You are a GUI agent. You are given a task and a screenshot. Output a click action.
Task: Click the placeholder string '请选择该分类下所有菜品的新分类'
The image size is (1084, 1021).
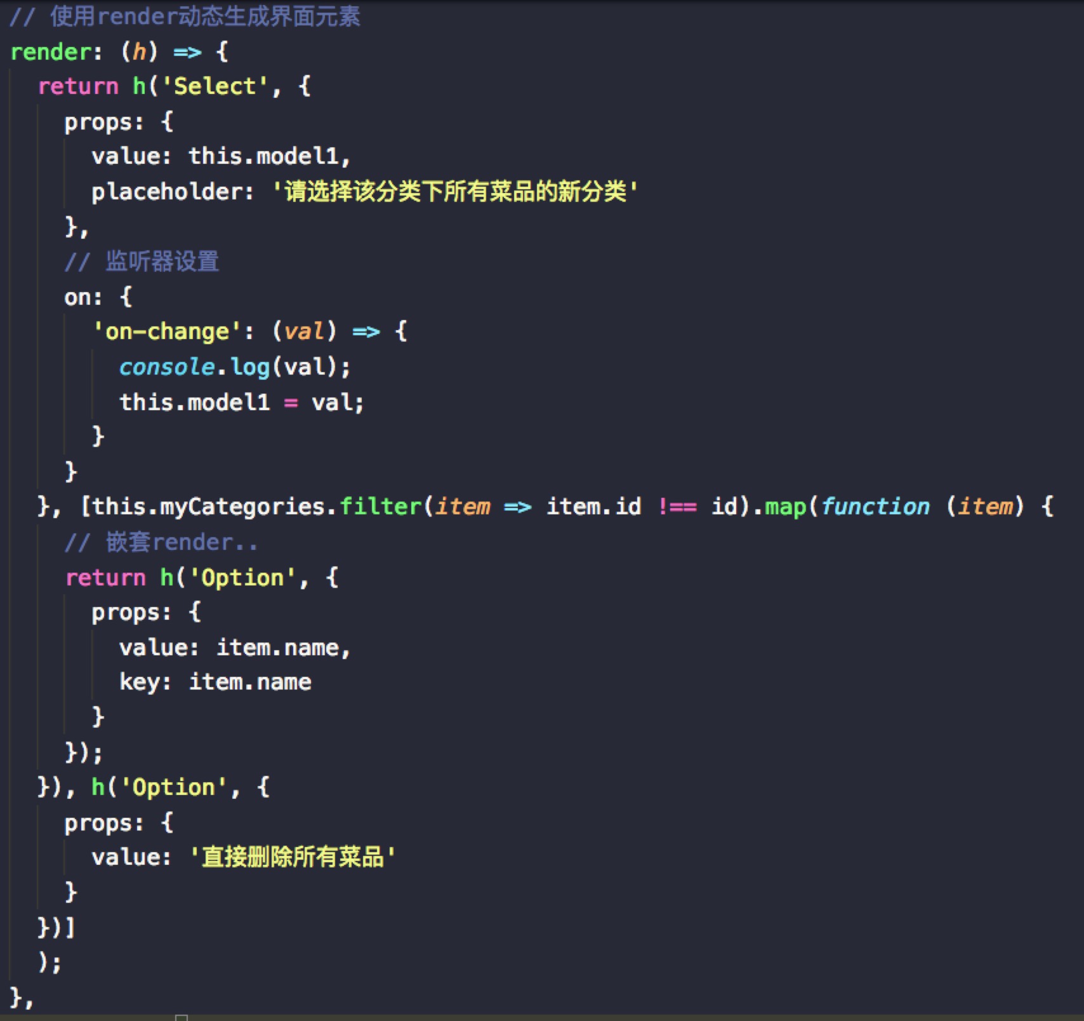[x=454, y=191]
